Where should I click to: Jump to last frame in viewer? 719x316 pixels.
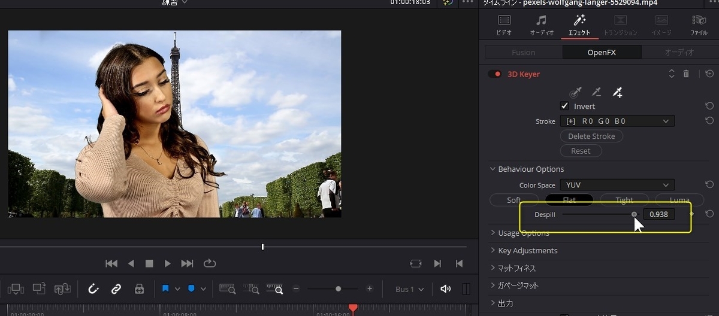187,263
